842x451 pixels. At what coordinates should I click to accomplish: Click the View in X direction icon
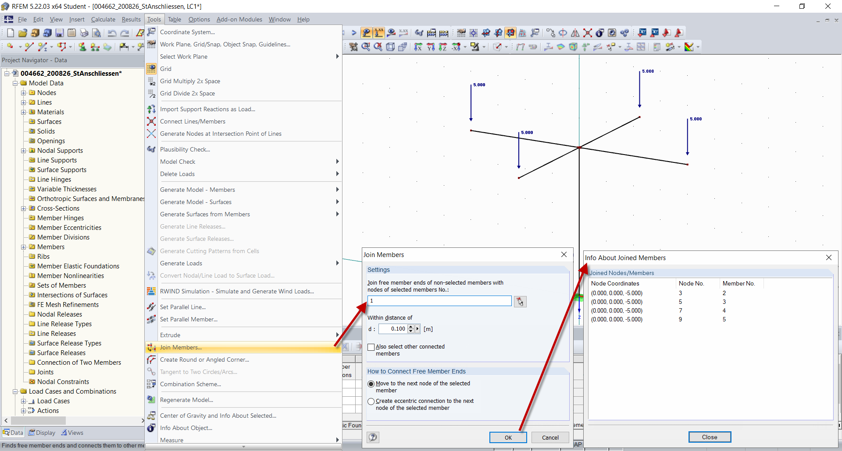[x=418, y=46]
